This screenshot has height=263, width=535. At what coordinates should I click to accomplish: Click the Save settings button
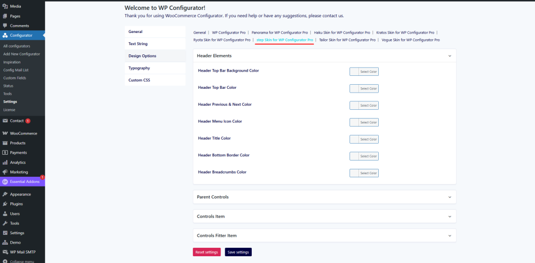tap(238, 252)
